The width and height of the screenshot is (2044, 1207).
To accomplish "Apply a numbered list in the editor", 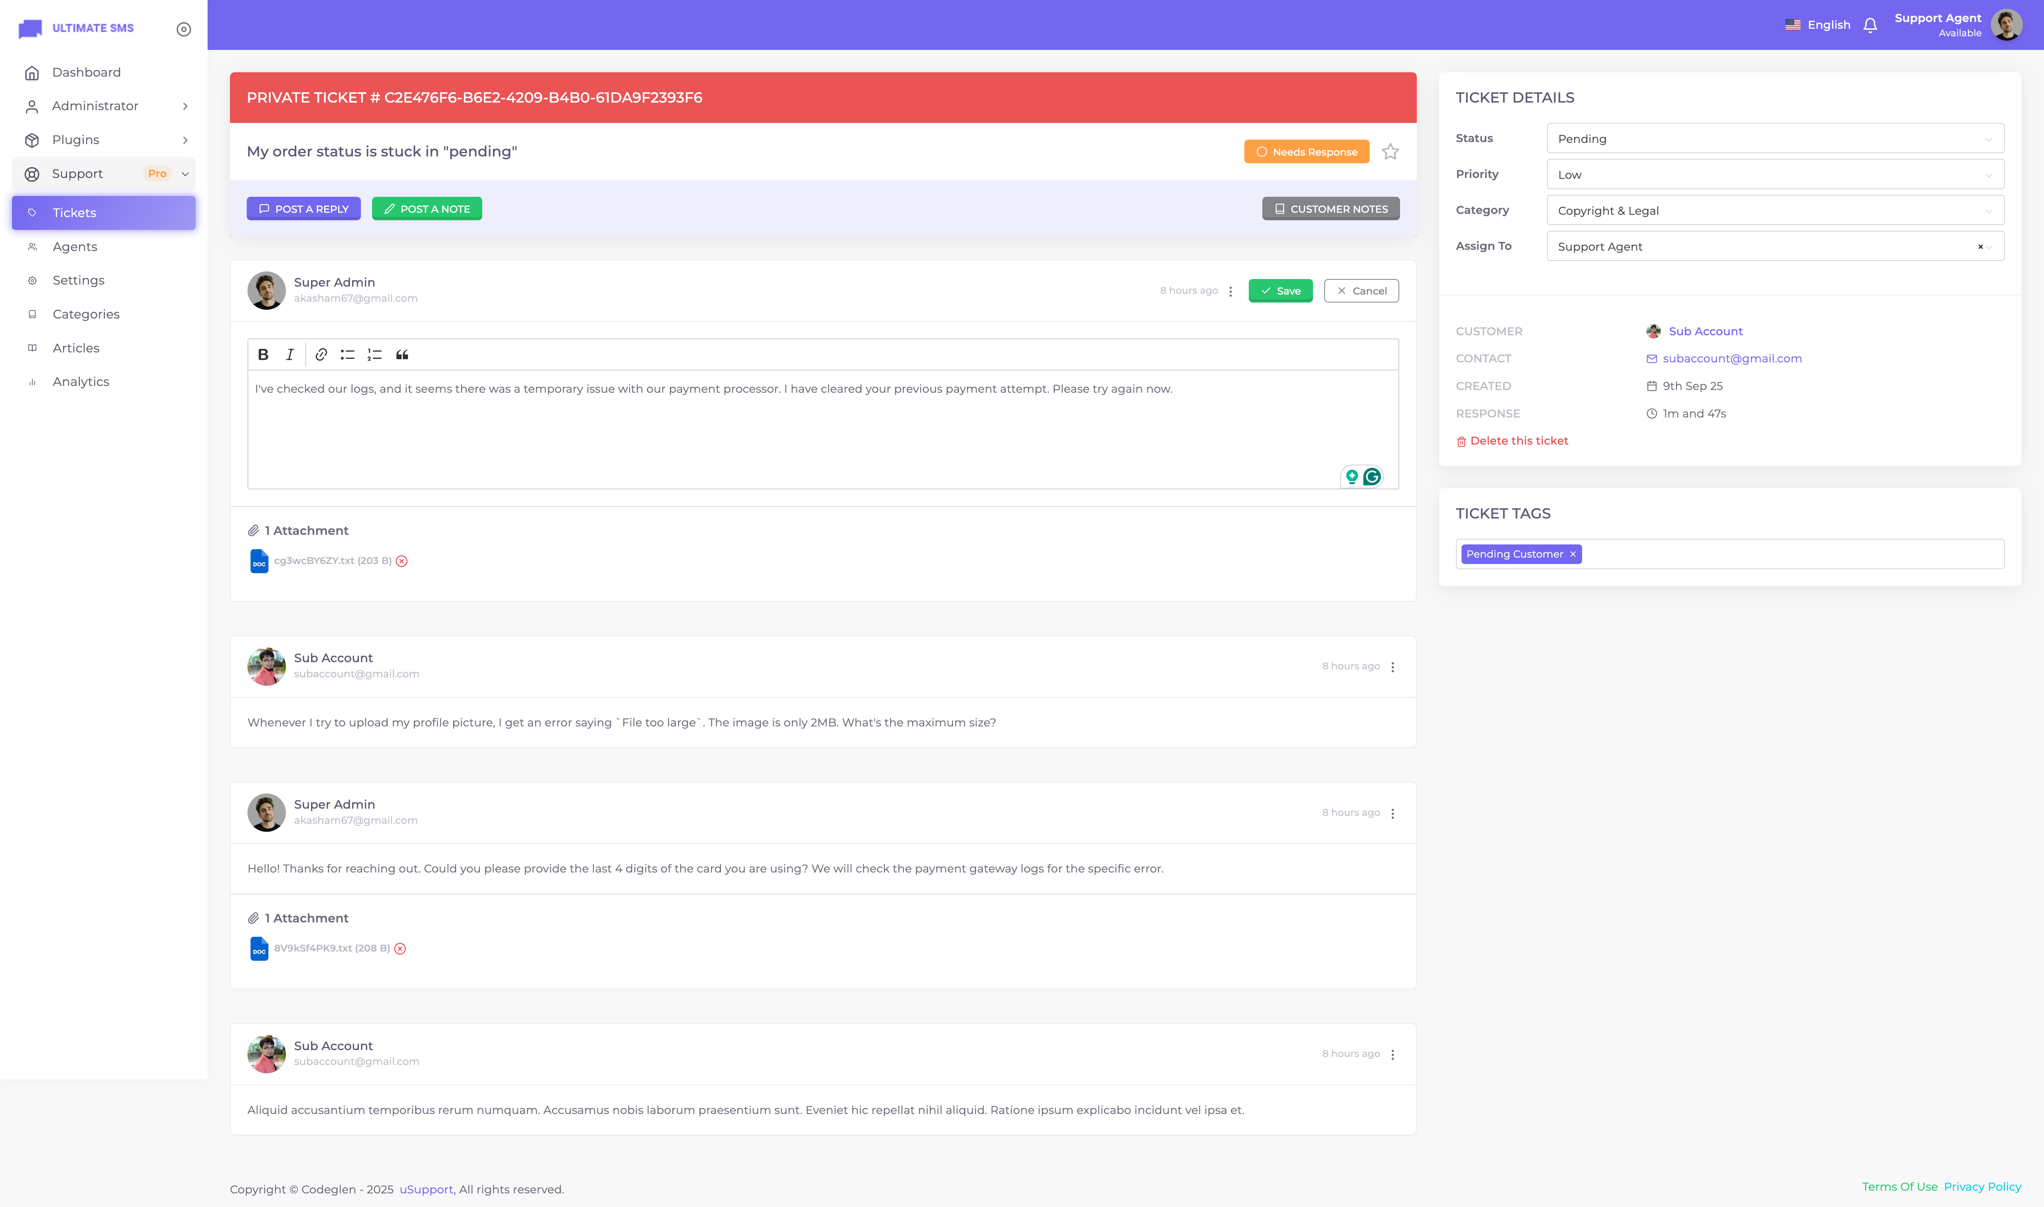I will (x=374, y=354).
